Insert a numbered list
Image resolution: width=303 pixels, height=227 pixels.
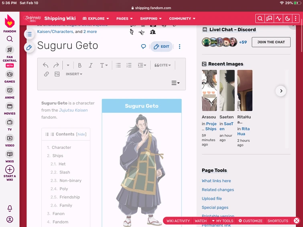pos(129,65)
